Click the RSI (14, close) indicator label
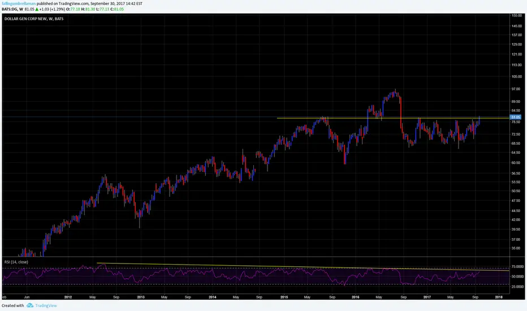 16,262
